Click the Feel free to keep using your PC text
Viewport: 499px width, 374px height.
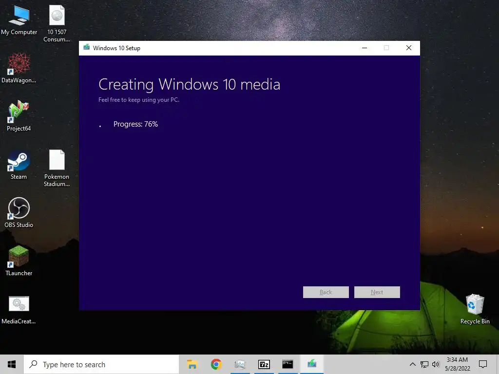[x=139, y=100]
